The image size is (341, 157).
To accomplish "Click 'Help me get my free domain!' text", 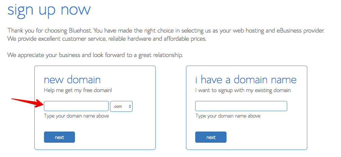I will (78, 90).
